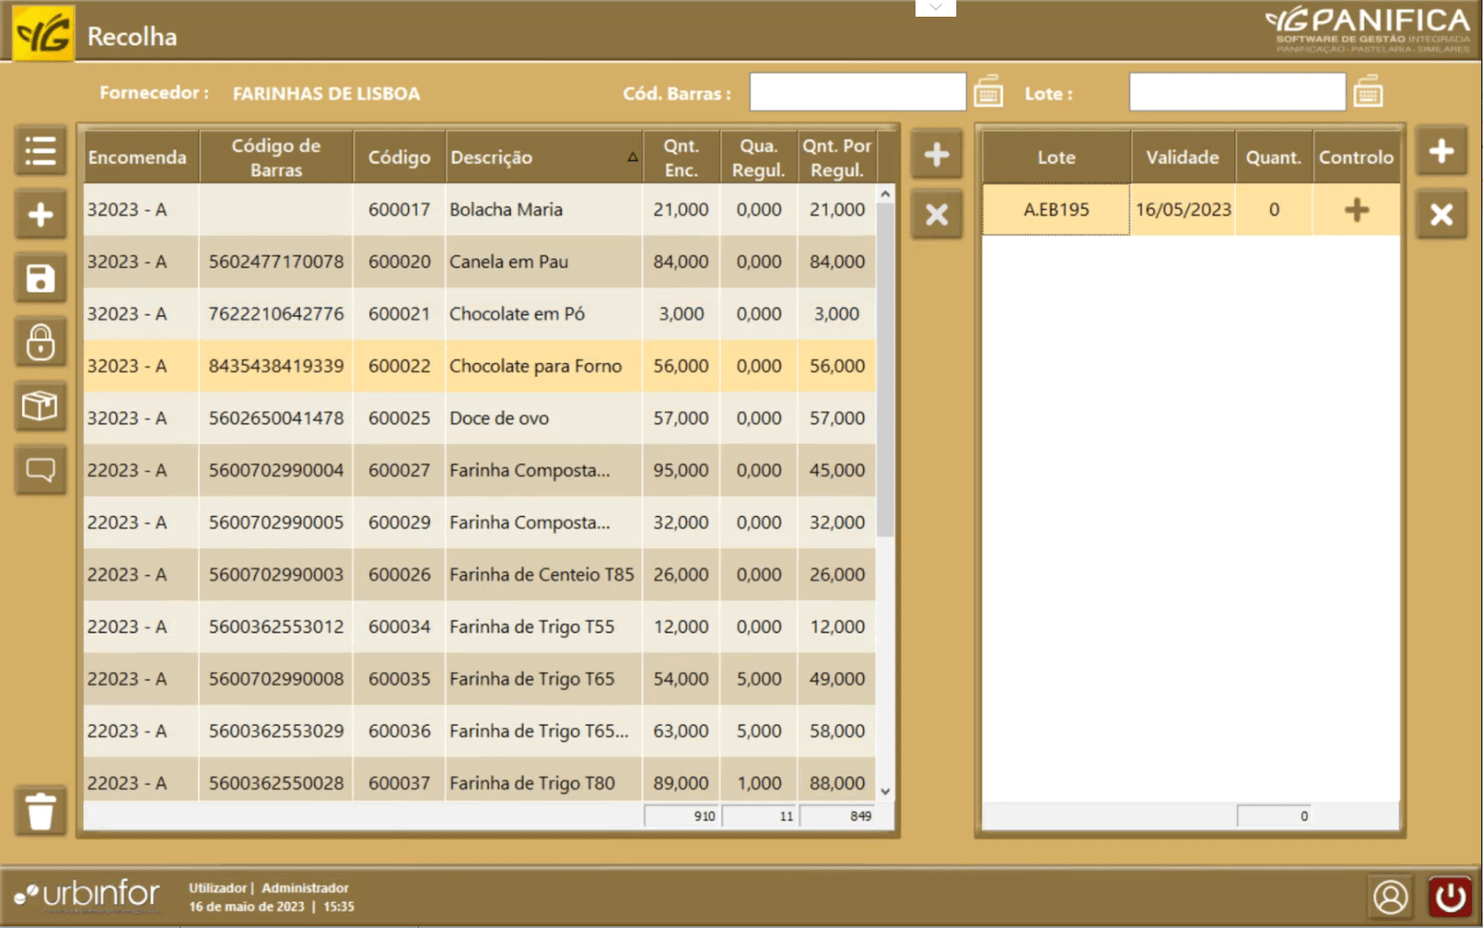Click the Cód. Barras input field

point(857,93)
